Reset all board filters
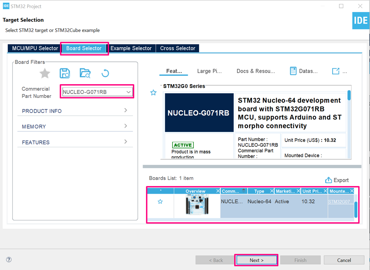 pos(105,73)
